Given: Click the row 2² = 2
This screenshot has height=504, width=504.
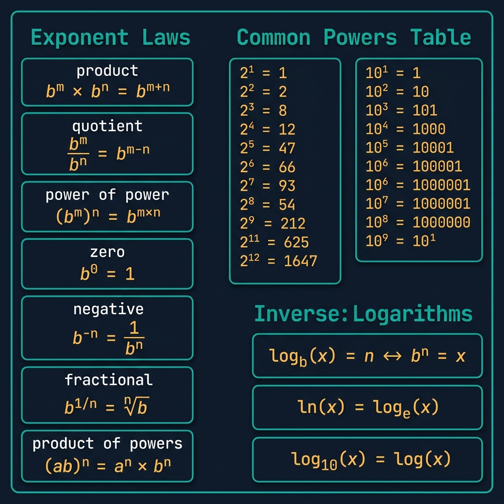Looking at the screenshot, I should [x=263, y=92].
